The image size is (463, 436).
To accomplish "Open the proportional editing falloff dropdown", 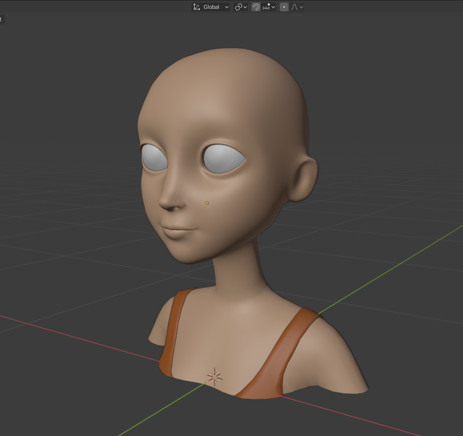I will pos(300,7).
